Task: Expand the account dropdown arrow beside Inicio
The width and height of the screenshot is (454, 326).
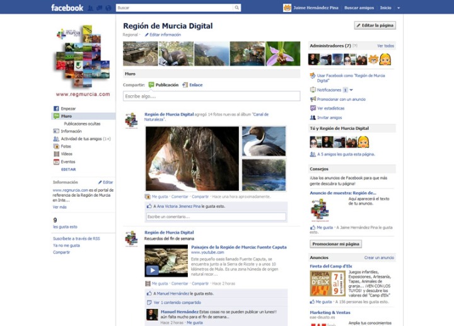Action: [x=399, y=8]
